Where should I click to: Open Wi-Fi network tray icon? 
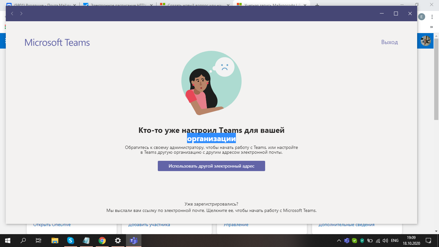pos(378,241)
